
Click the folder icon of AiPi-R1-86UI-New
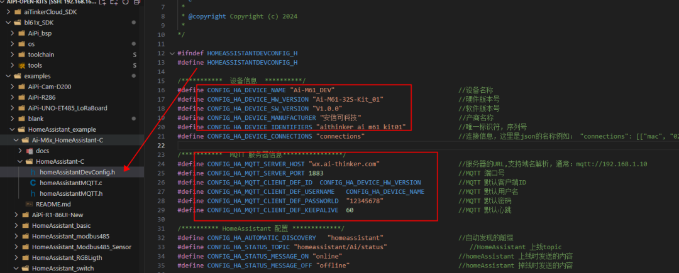[26, 215]
